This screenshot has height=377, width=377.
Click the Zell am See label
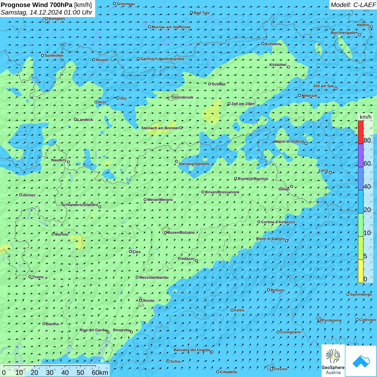pyautogui.click(x=323, y=86)
